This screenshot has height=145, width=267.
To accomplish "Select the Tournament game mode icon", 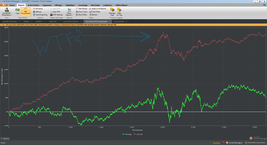I will click(x=26, y=11).
